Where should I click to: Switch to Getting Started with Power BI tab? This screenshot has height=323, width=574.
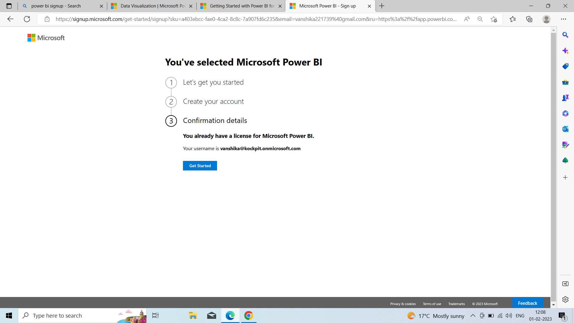[x=241, y=6]
